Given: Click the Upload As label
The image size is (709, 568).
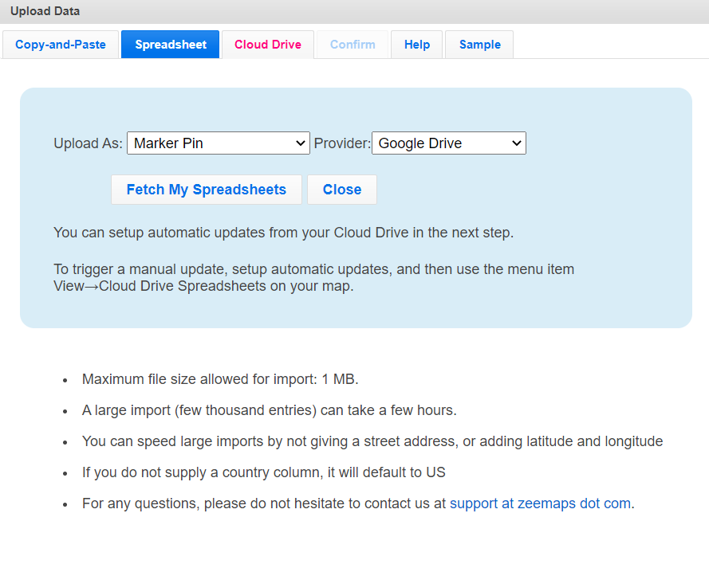Looking at the screenshot, I should coord(89,143).
